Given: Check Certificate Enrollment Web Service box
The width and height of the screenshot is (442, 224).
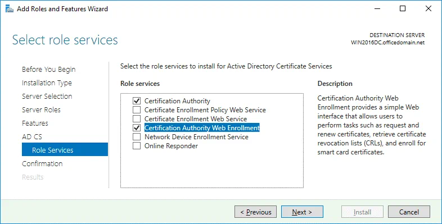Looking at the screenshot, I should (137, 119).
